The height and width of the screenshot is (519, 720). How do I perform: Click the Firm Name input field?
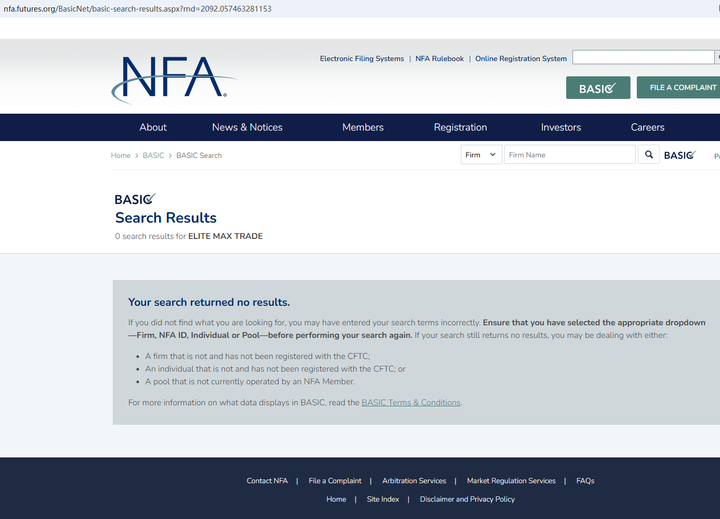570,155
